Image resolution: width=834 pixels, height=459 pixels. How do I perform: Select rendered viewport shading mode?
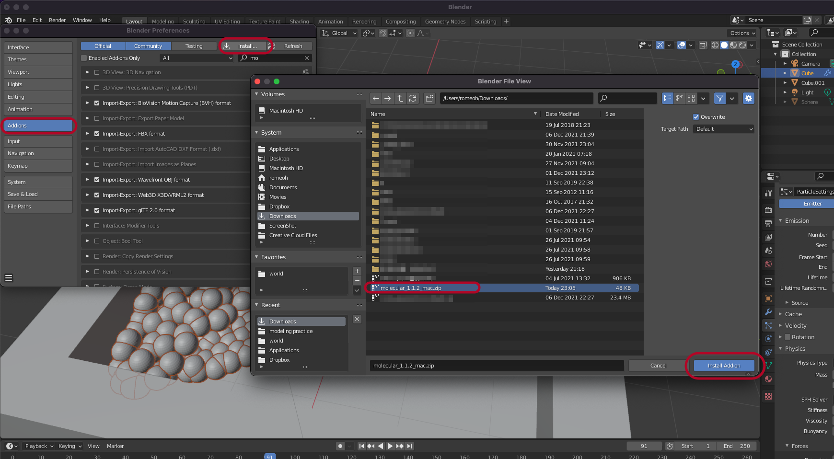pos(742,45)
